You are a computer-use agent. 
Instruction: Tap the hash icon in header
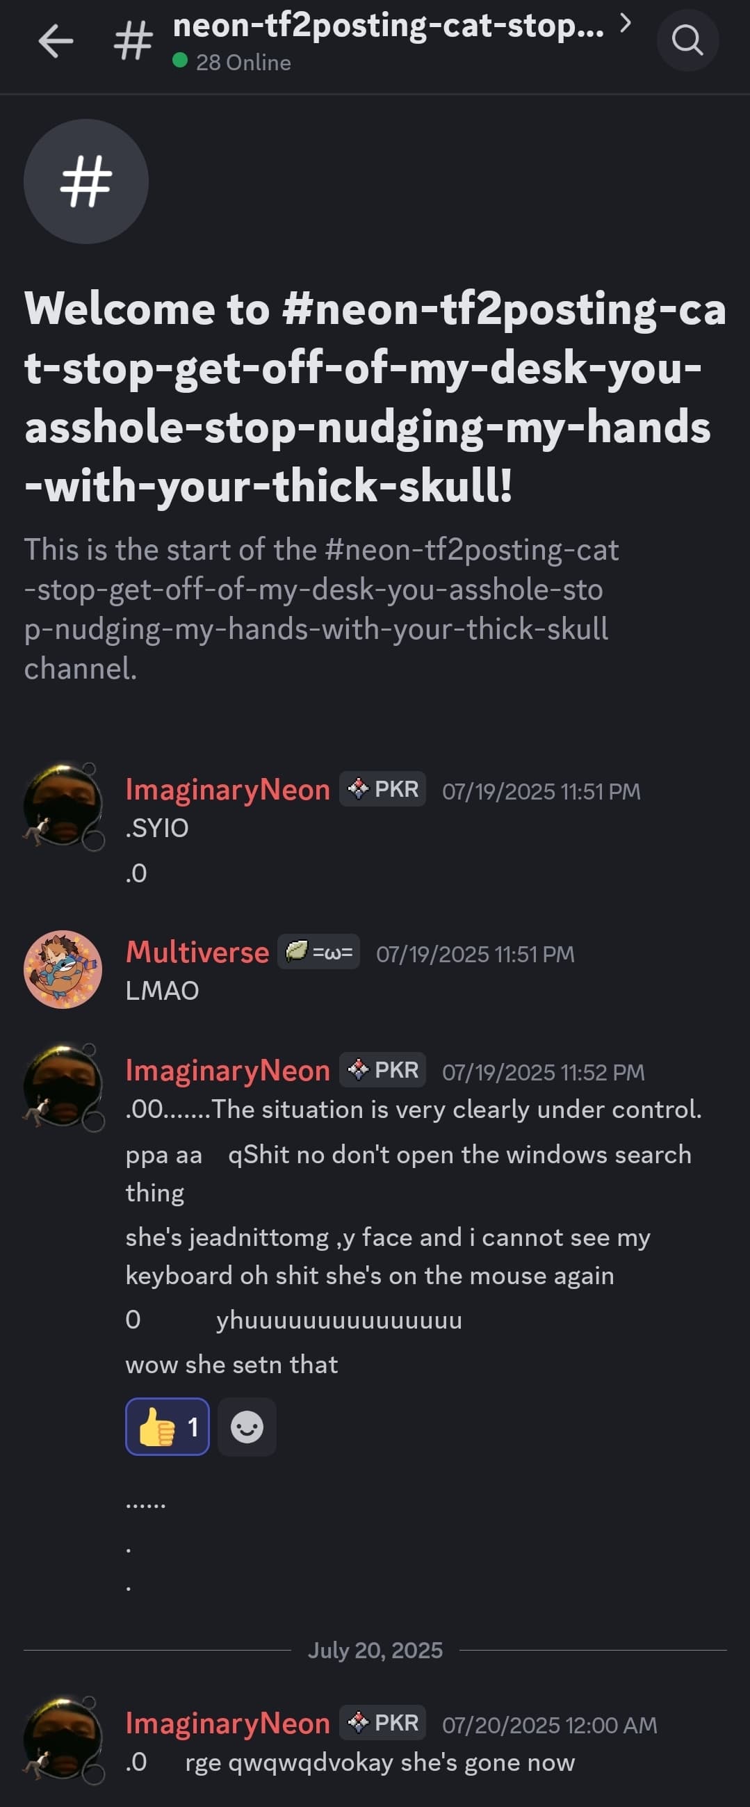(133, 41)
